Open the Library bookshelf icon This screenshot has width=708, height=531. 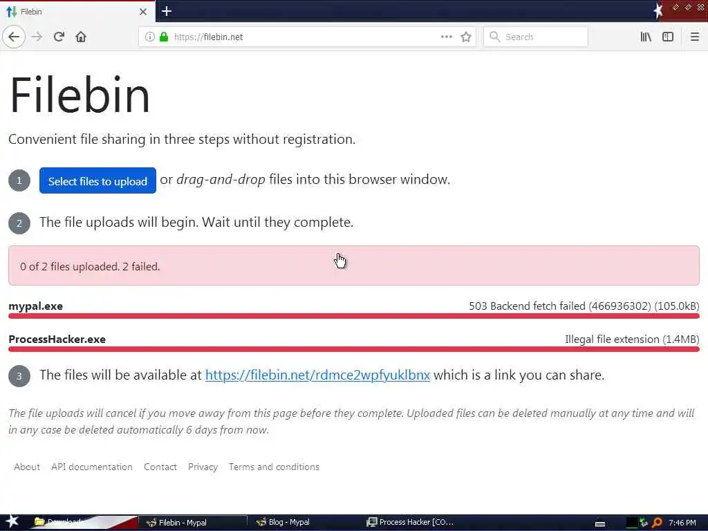point(646,37)
